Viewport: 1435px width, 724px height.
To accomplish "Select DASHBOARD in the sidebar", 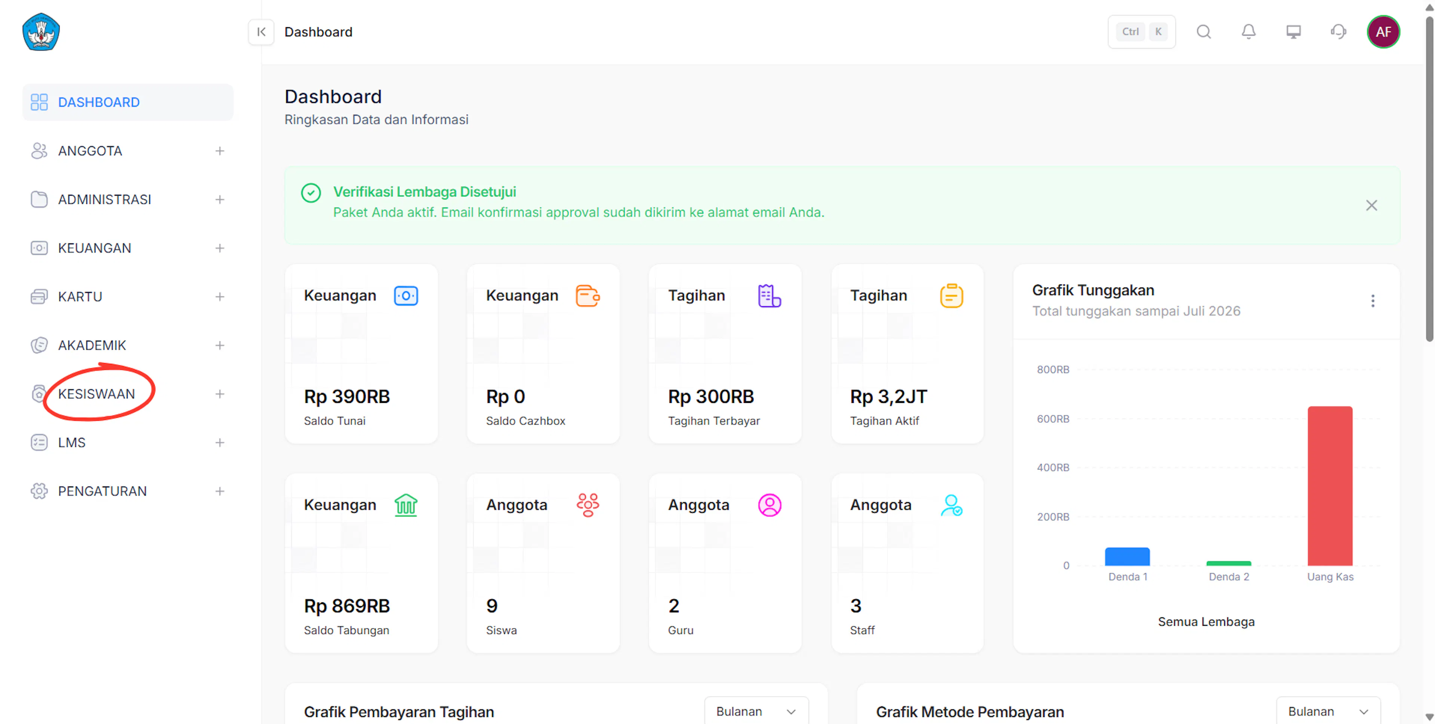I will tap(127, 102).
